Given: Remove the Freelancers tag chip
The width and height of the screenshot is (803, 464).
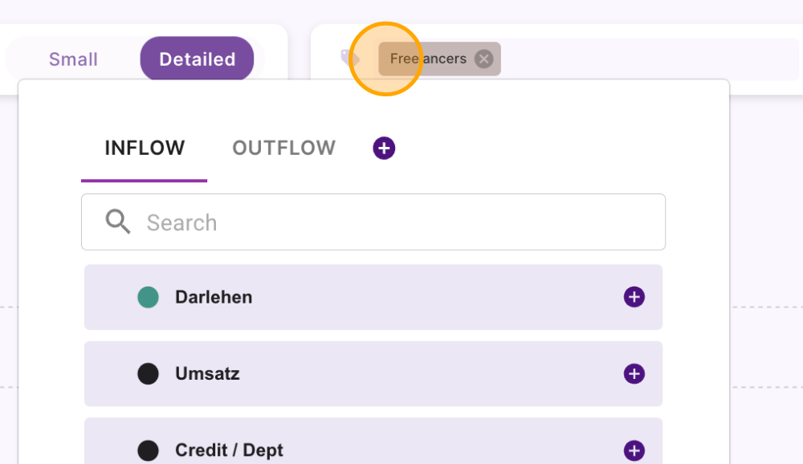Looking at the screenshot, I should [x=483, y=59].
